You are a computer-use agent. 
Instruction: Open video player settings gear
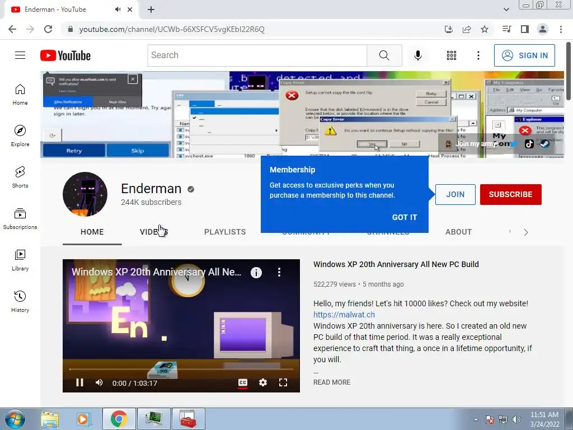tap(263, 382)
